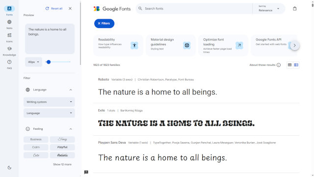Click the Optimize font loading arrow icon
314x177 pixels.
(239, 45)
